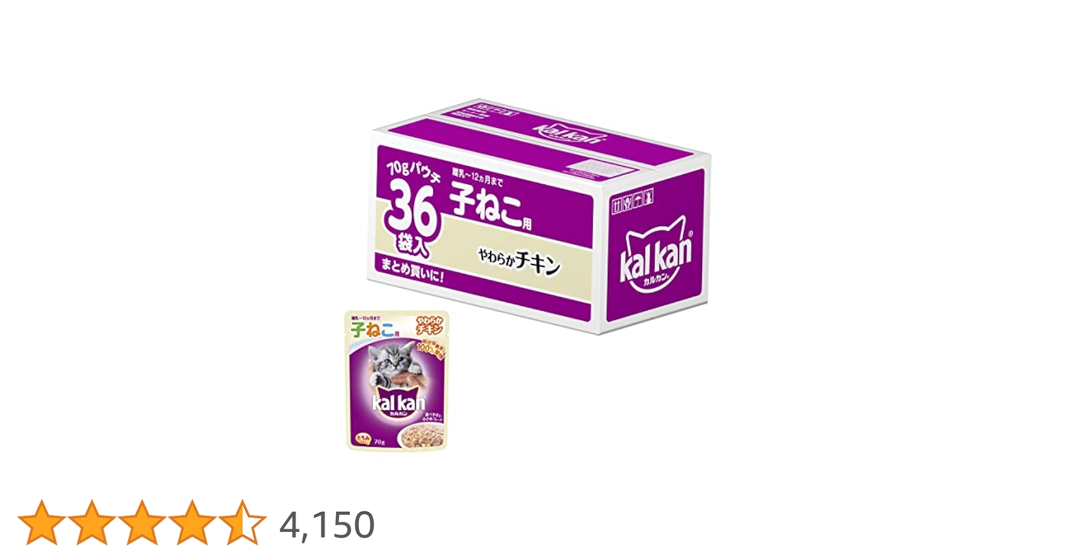This screenshot has height=557, width=1065.
Task: Click the 70gパウチ label on the box
Action: pos(413,170)
